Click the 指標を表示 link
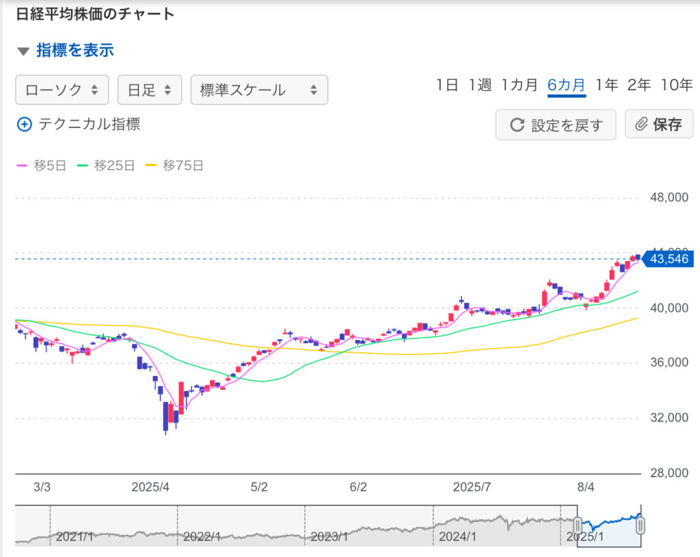Screen dimensions: 700x557 pyautogui.click(x=75, y=50)
